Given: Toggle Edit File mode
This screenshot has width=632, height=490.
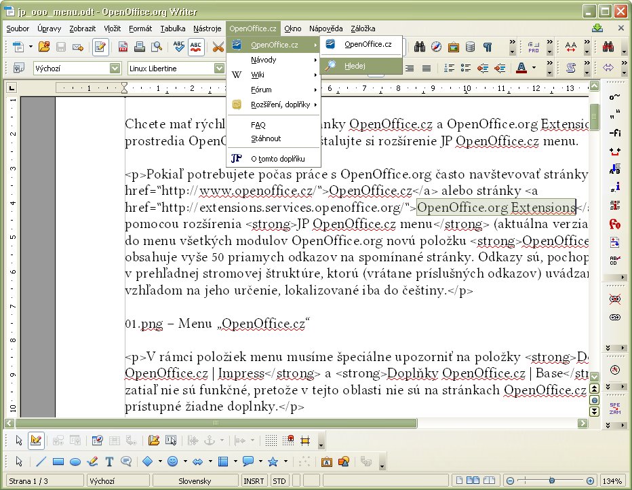Looking at the screenshot, I should pos(100,48).
